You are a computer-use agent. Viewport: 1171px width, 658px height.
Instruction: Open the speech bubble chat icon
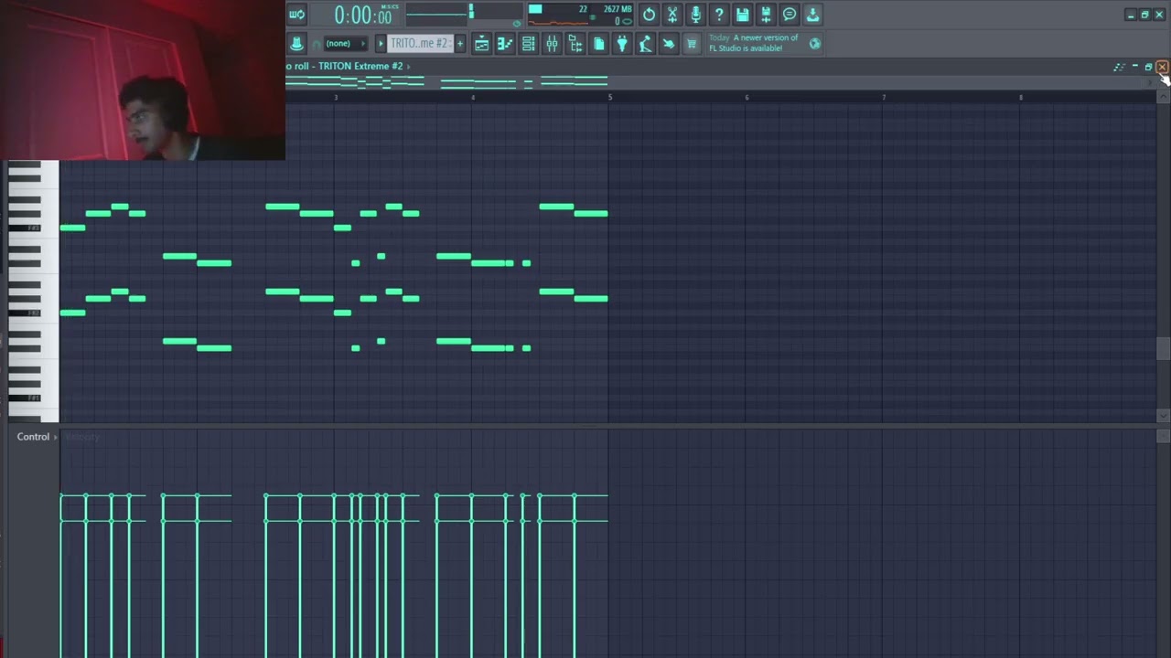pyautogui.click(x=790, y=15)
